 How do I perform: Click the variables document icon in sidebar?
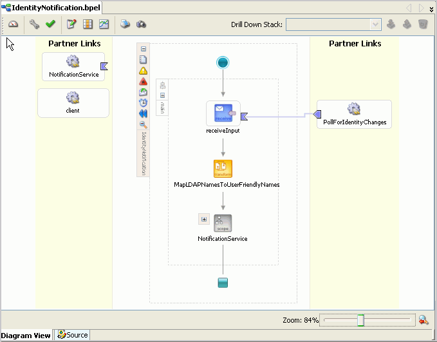(143, 60)
